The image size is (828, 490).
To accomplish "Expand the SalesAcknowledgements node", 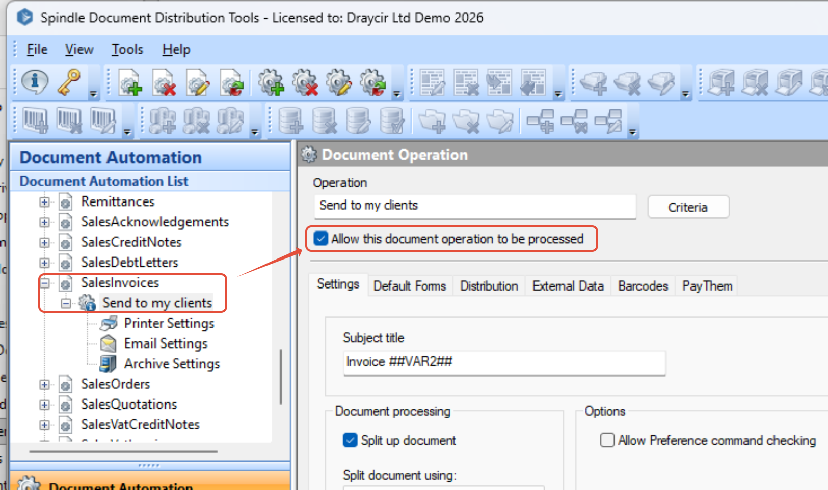I will pyautogui.click(x=44, y=222).
